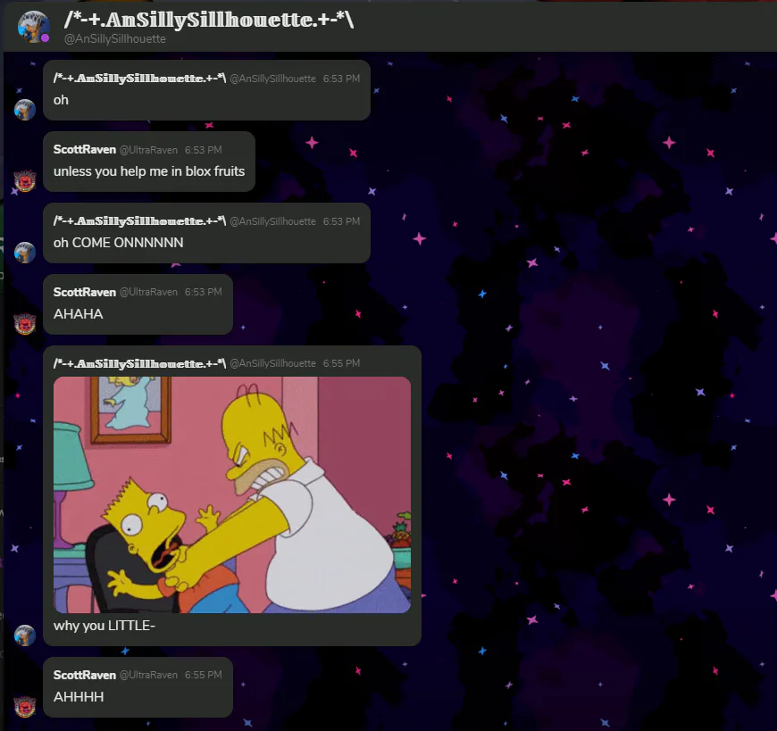Viewport: 777px width, 731px height.
Task: Click @UltraRaven handle on "unless you help me" message
Action: (x=148, y=150)
